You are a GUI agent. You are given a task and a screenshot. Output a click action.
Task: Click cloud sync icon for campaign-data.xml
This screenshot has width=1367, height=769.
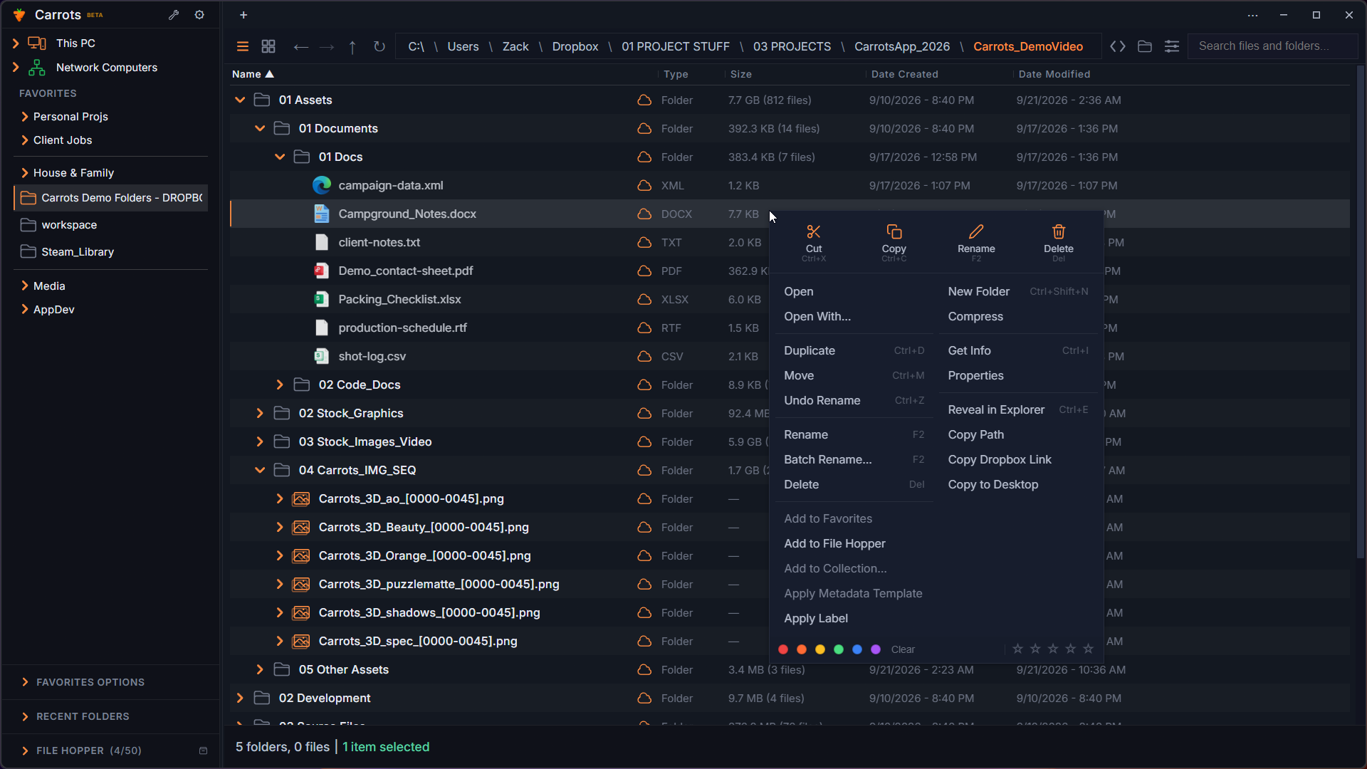(644, 185)
